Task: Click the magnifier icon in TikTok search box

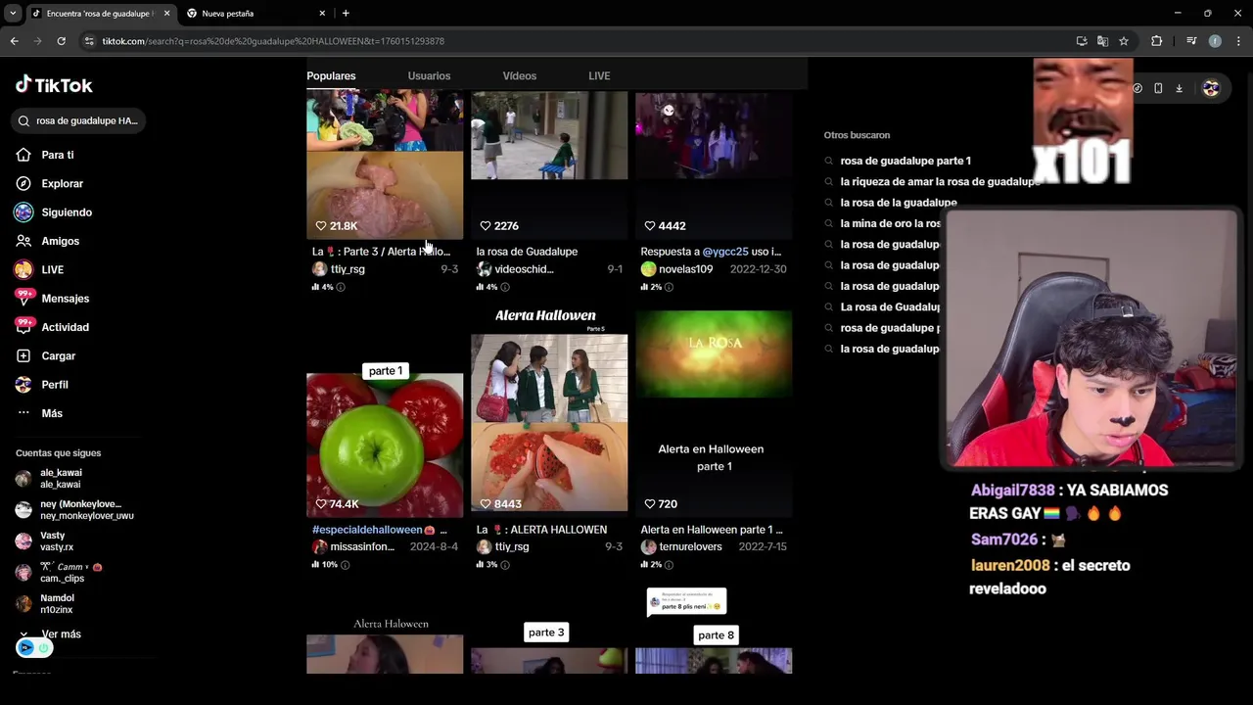Action: click(23, 120)
